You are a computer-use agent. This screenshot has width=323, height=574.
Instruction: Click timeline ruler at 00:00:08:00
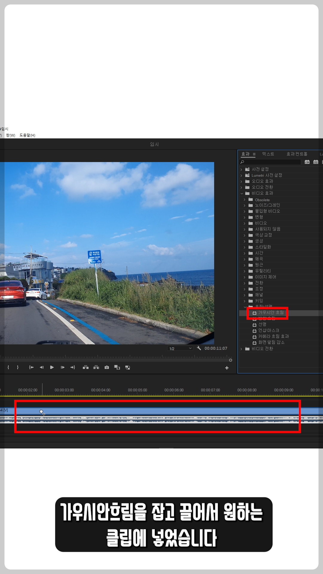[247, 390]
